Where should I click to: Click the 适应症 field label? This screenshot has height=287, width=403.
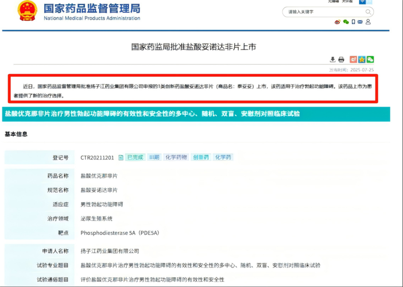60,204
